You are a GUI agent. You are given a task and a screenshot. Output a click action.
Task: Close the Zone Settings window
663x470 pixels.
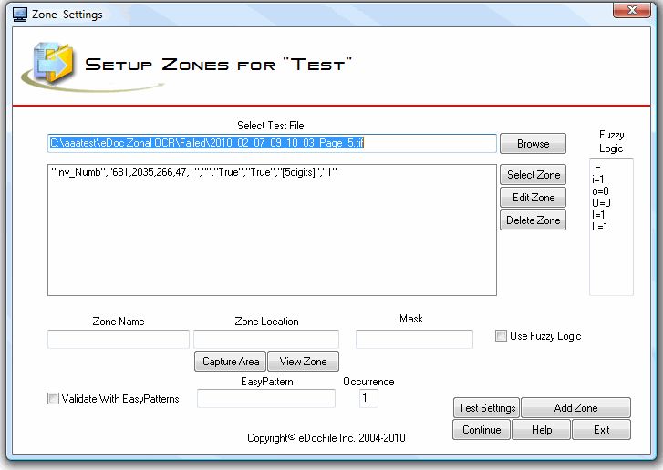(x=632, y=9)
